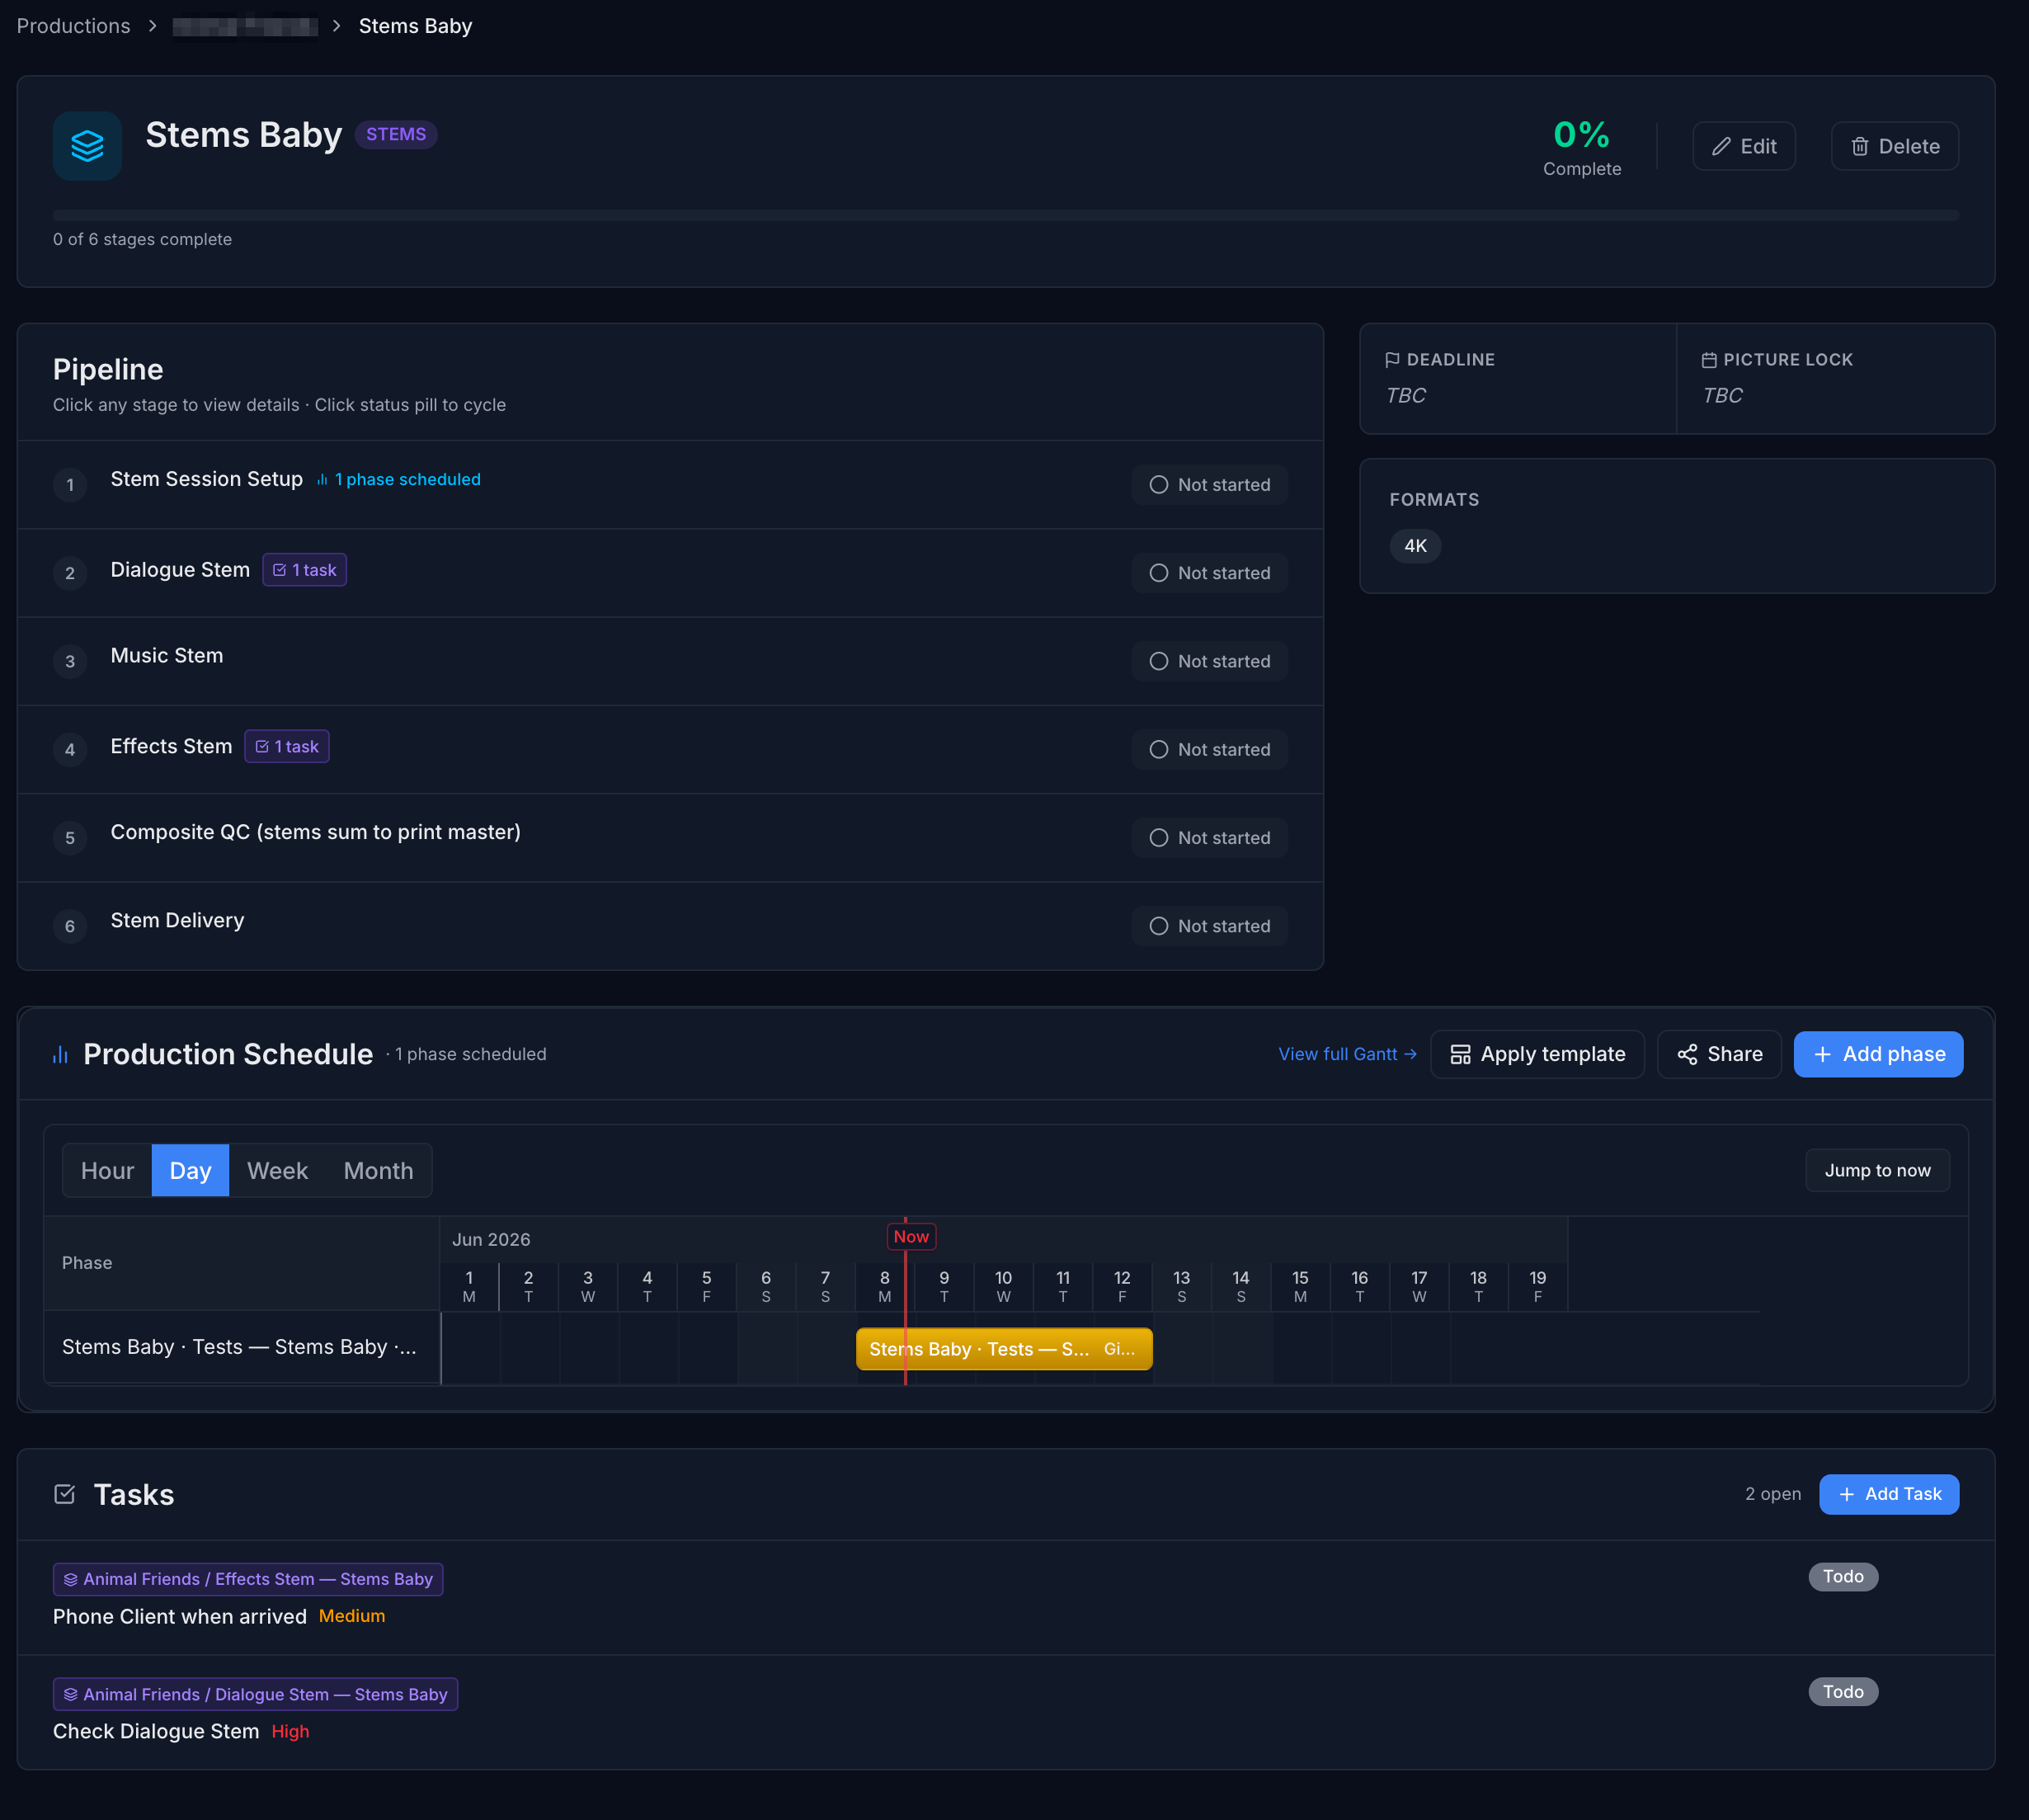Click the plus icon in Add phase
The image size is (2029, 1820).
(x=1822, y=1054)
